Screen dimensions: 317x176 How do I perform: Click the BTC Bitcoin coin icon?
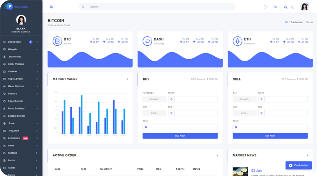[x=57, y=41]
